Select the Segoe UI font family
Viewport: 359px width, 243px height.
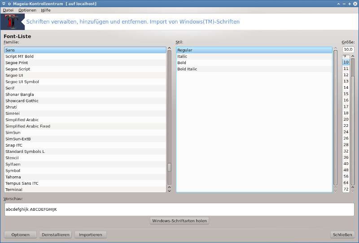[x=85, y=75]
